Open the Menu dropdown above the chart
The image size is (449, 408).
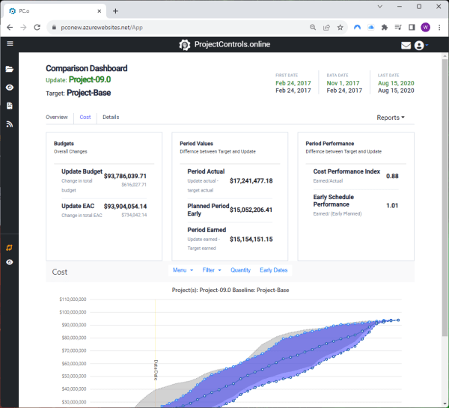point(183,270)
